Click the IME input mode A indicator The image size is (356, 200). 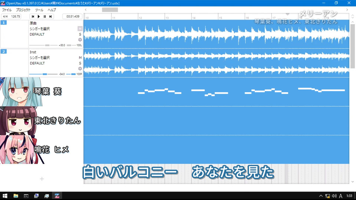coord(340,196)
